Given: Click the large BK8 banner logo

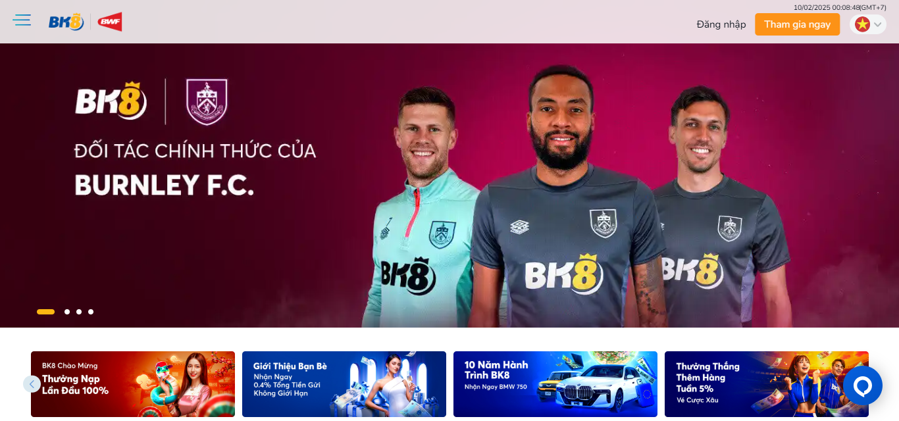Looking at the screenshot, I should pos(111,101).
